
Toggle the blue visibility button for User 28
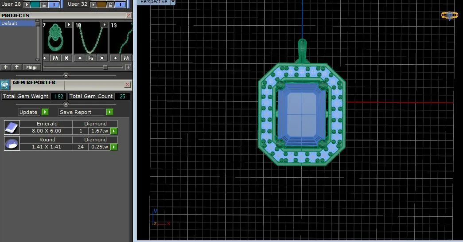click(x=54, y=4)
